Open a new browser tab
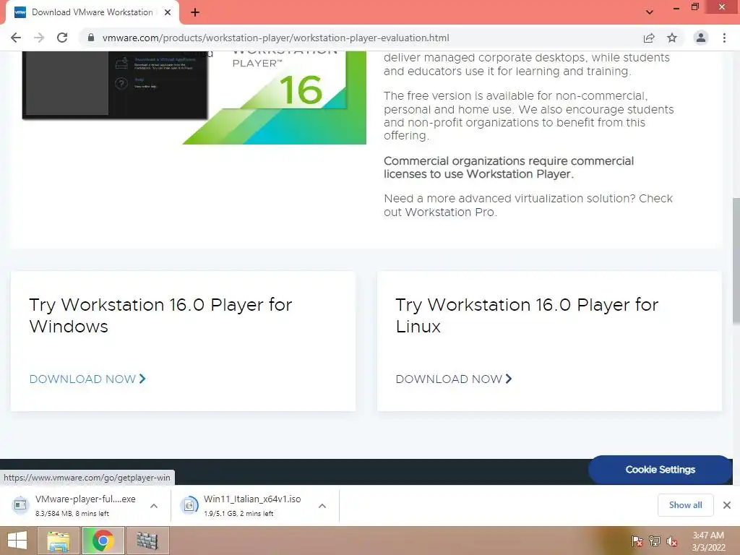The width and height of the screenshot is (740, 555). click(x=195, y=12)
